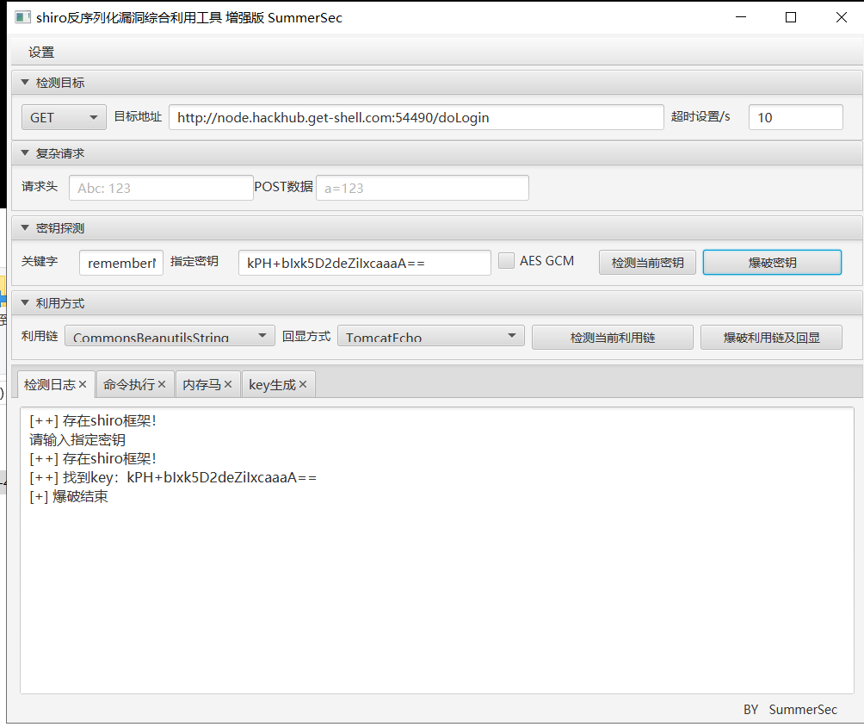Image resolution: width=864 pixels, height=727 pixels.
Task: Collapse the 密钥探测 section
Action: [x=23, y=227]
